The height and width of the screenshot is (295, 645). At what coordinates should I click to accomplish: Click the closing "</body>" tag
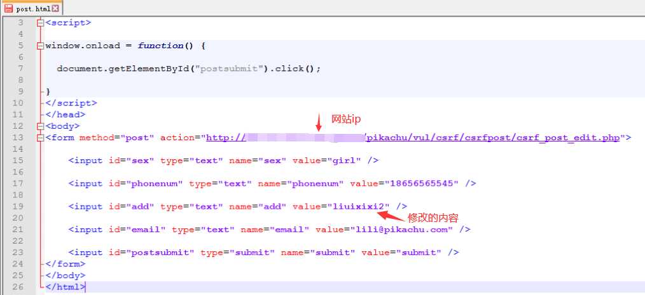[66, 275]
